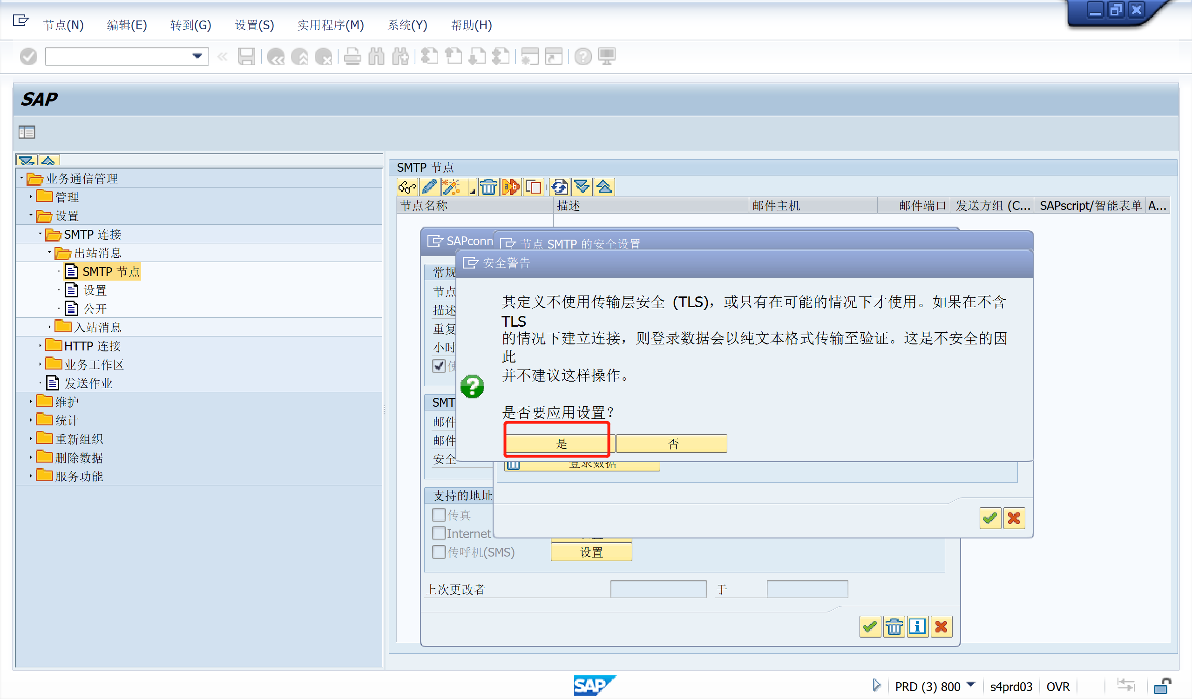The image size is (1192, 699).
Task: Click the Copy node icon in SMTP nodes toolbar
Action: pos(534,187)
